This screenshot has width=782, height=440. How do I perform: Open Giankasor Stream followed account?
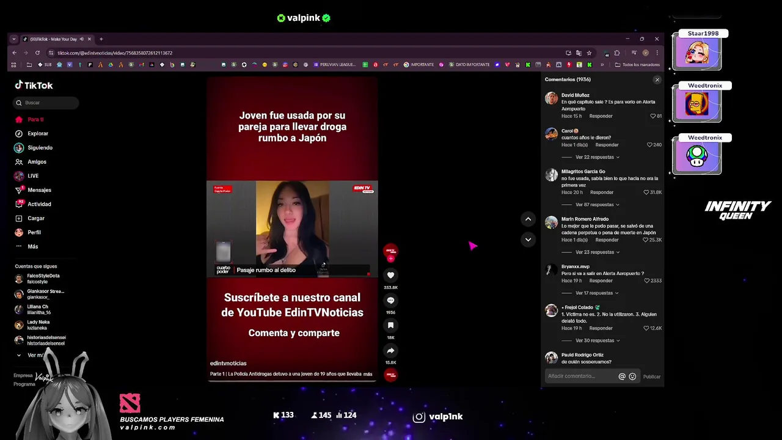tap(40, 294)
